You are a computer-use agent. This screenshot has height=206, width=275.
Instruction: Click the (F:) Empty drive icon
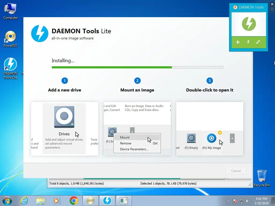191,138
